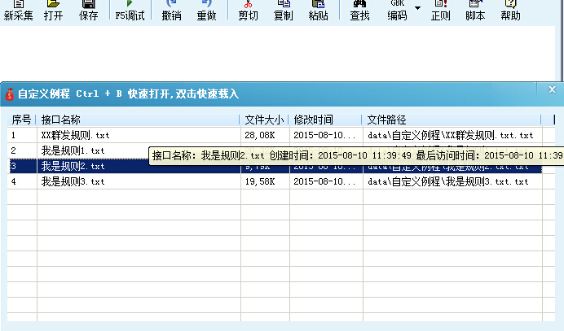Copy with the 复制 button
Image resolution: width=564 pixels, height=331 pixels.
pyautogui.click(x=283, y=11)
